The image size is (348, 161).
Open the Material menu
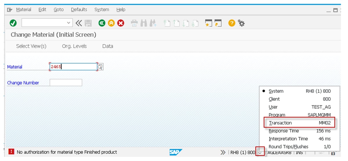(x=23, y=10)
